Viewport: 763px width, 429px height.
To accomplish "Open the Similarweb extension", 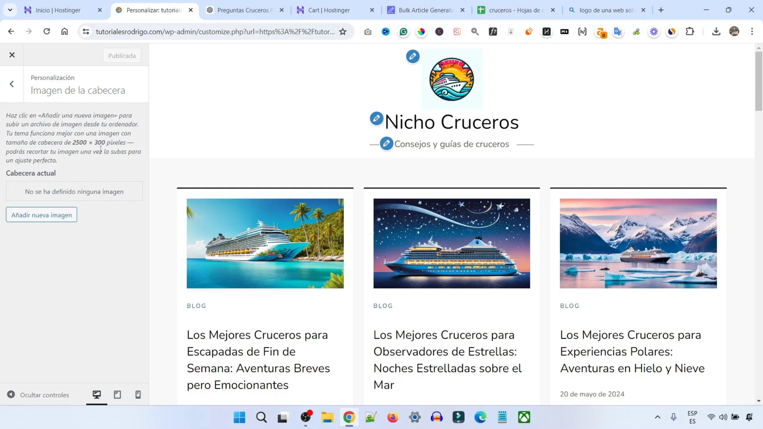I will tap(672, 31).
